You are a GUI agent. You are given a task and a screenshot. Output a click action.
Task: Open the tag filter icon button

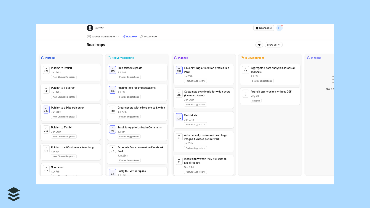(259, 45)
